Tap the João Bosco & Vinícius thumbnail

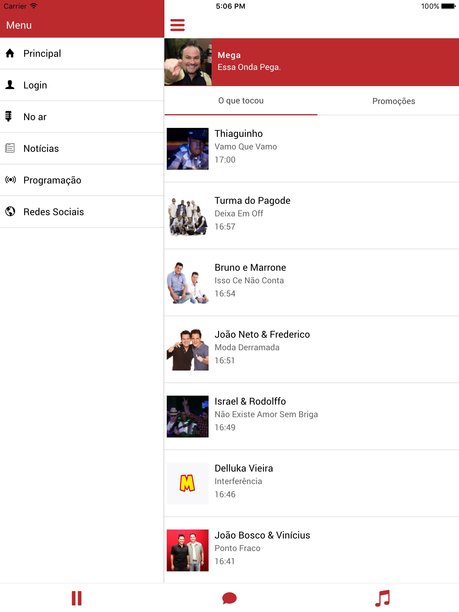point(188,550)
